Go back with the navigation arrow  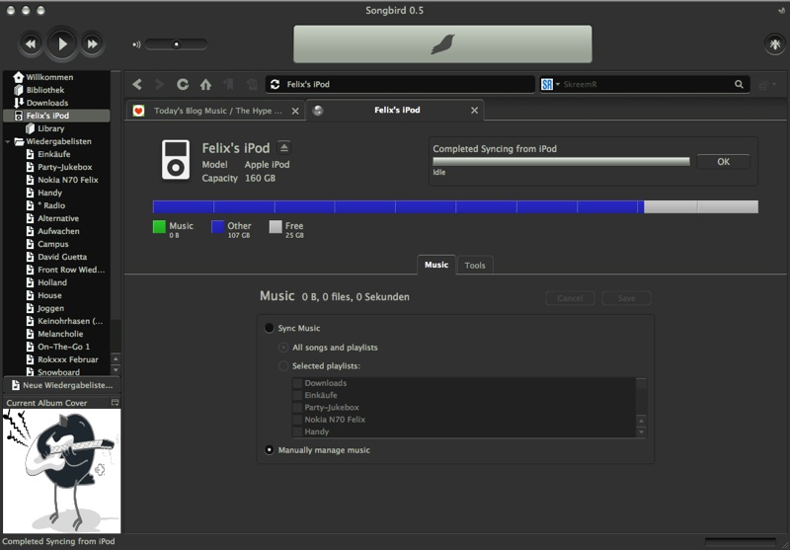coord(137,84)
